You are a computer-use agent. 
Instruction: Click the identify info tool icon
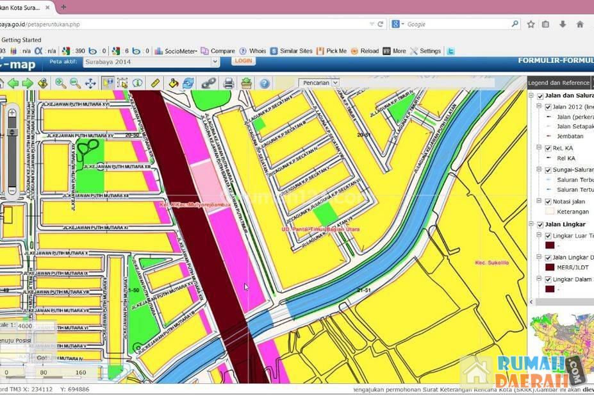pos(137,83)
